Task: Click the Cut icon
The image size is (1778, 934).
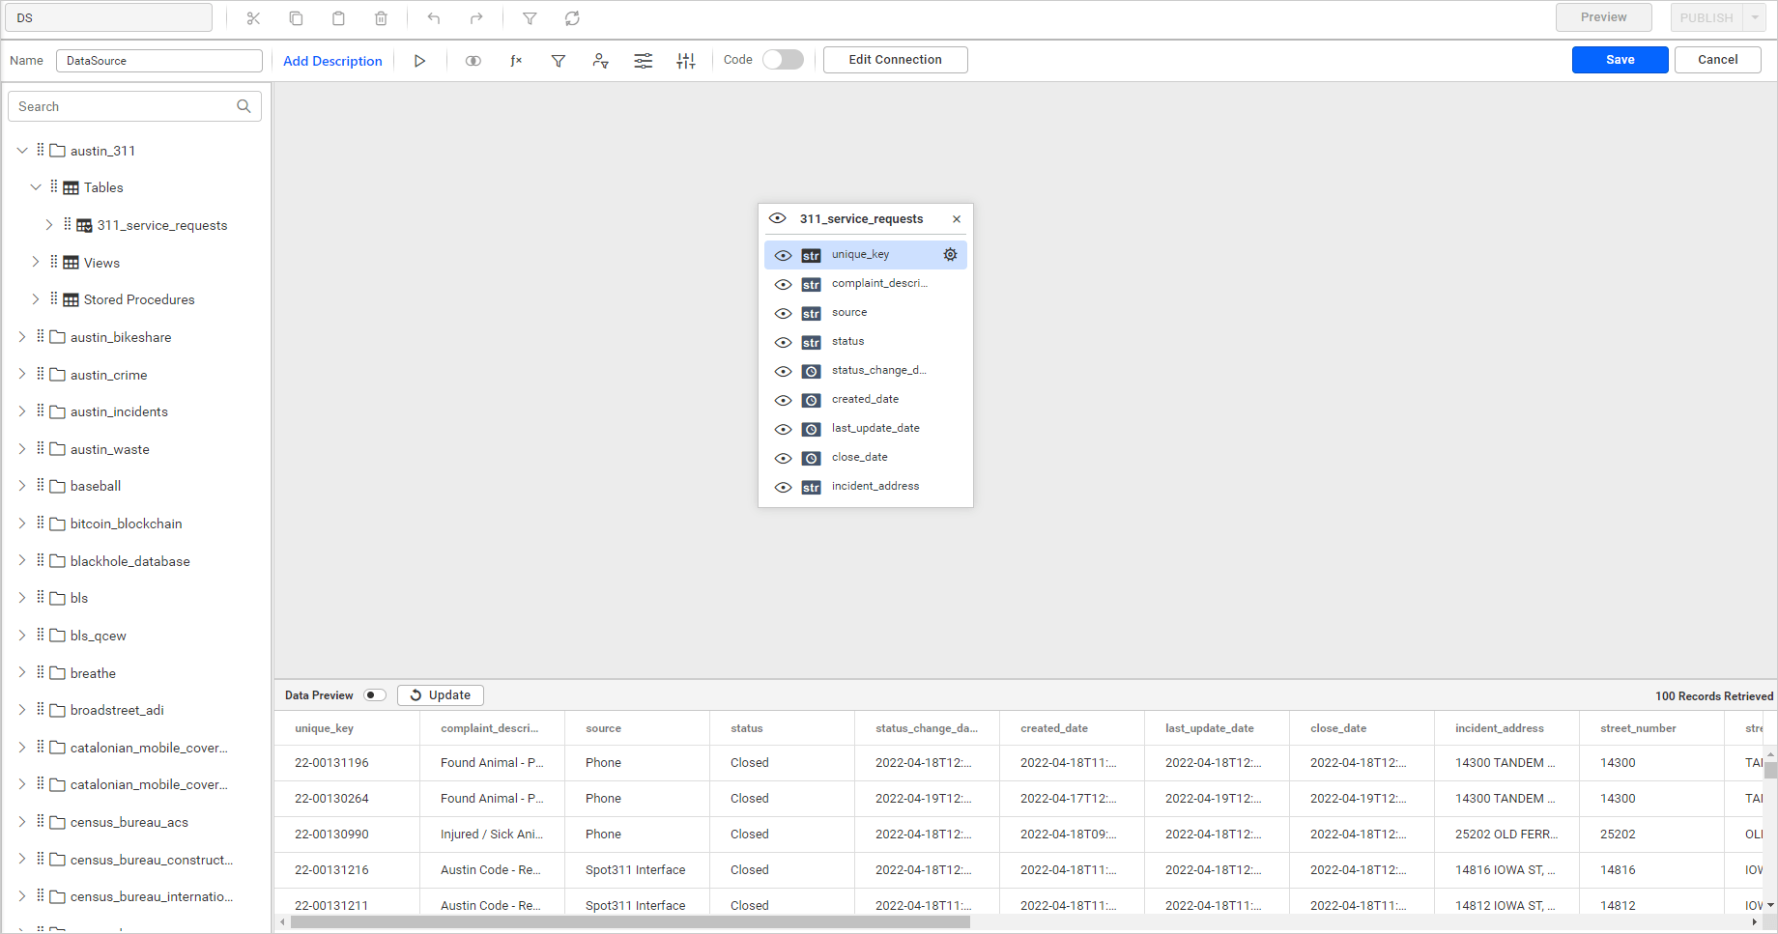Action: pos(253,17)
